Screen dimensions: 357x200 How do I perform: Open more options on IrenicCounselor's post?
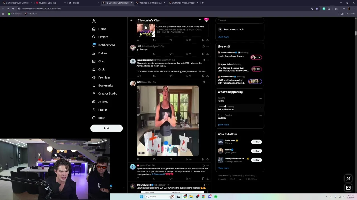pyautogui.click(x=207, y=60)
